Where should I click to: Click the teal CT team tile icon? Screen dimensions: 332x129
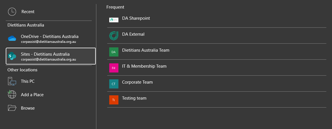[x=114, y=84]
